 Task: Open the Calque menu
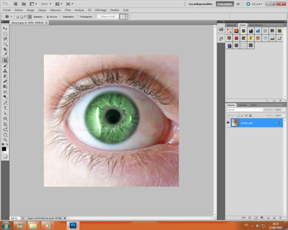coord(42,10)
